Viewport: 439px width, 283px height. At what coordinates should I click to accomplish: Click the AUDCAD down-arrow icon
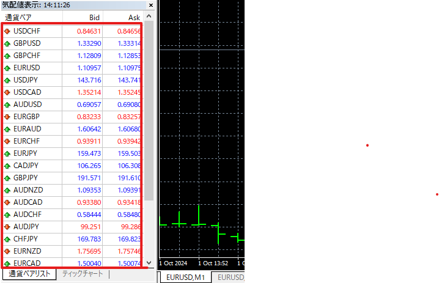[x=7, y=202]
